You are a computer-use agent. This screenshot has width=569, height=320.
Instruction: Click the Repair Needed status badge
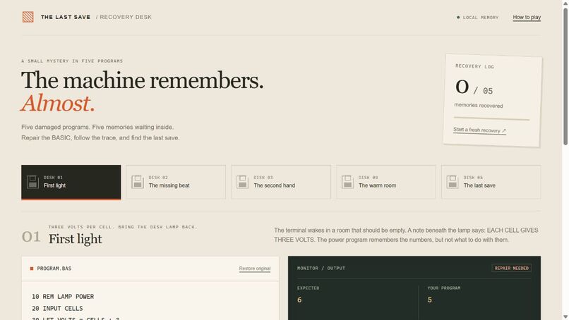[511, 268]
